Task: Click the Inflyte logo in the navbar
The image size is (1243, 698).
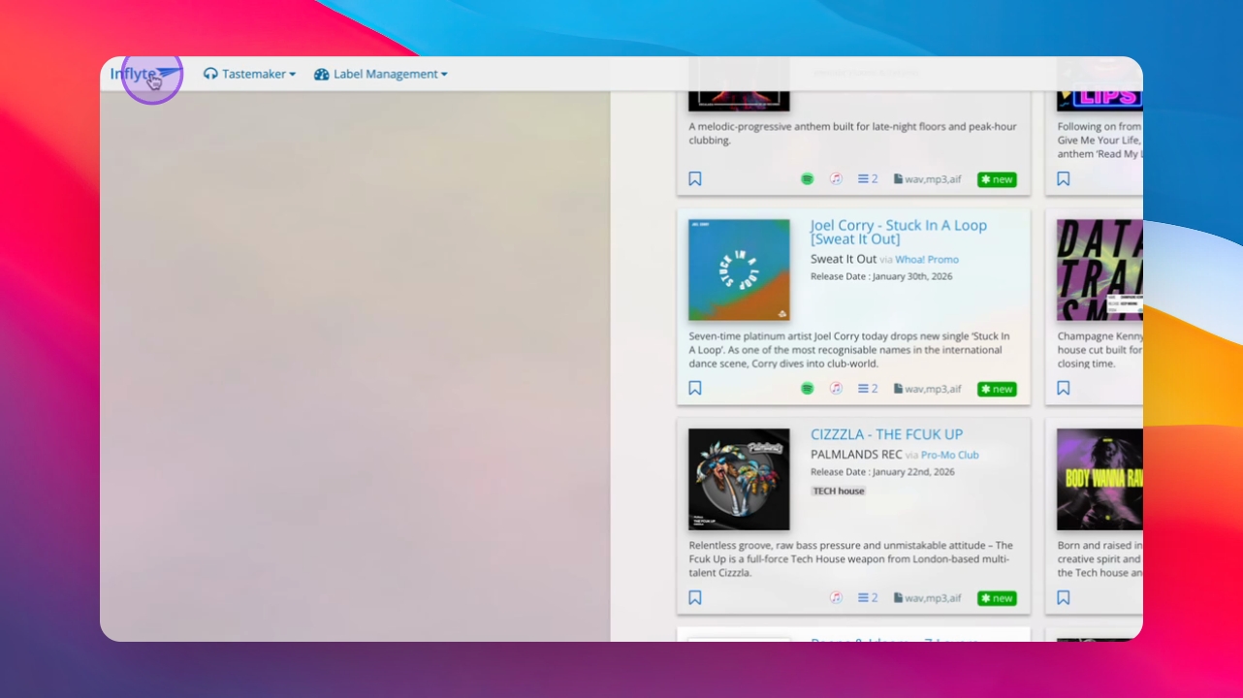Action: pos(145,74)
